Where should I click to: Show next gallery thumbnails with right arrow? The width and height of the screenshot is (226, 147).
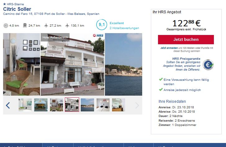tap(137, 105)
